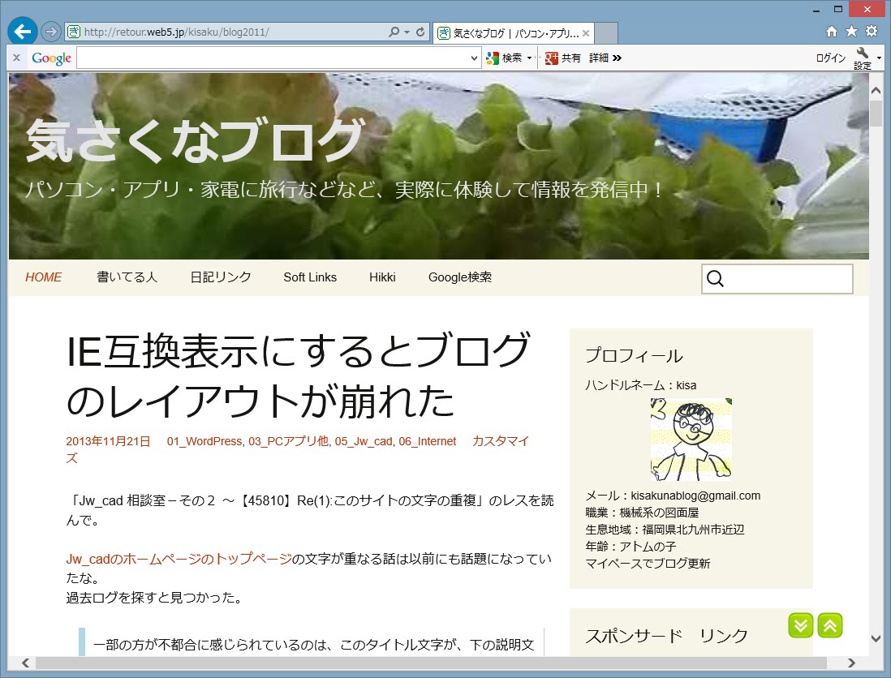
Task: Click the http://retour.web5.jp address URL field
Action: [x=234, y=32]
